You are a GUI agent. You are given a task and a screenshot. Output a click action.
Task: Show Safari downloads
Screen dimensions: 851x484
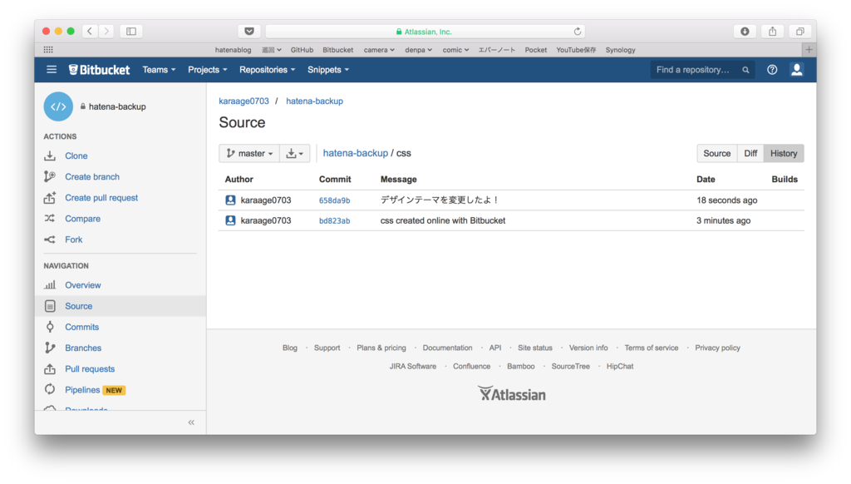pyautogui.click(x=745, y=32)
